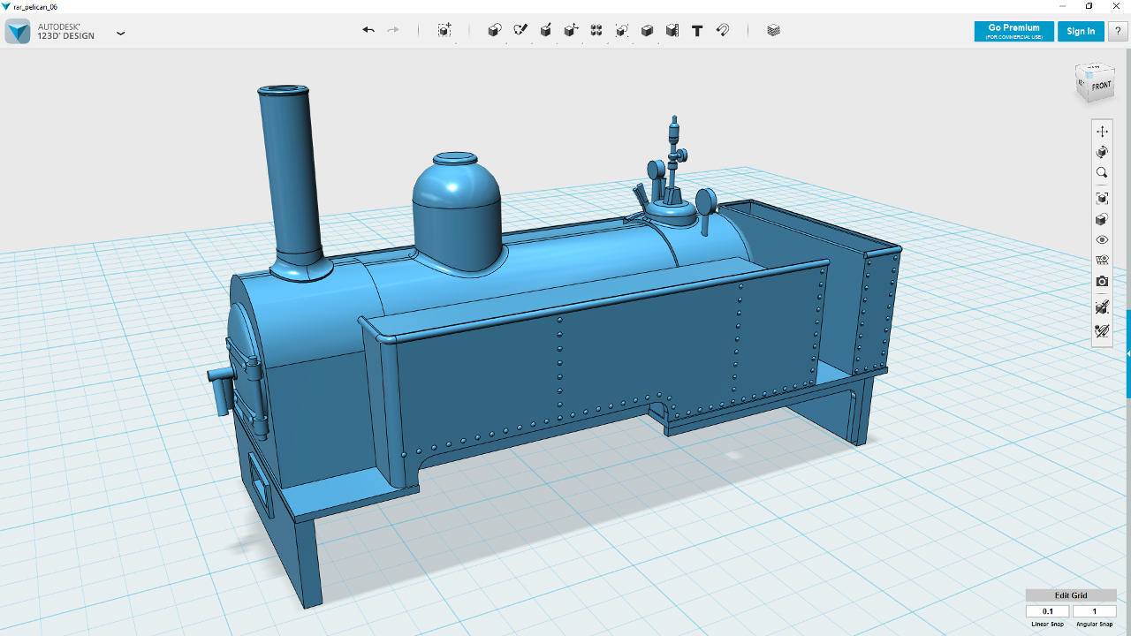Open the Grouping tool menu

click(622, 30)
